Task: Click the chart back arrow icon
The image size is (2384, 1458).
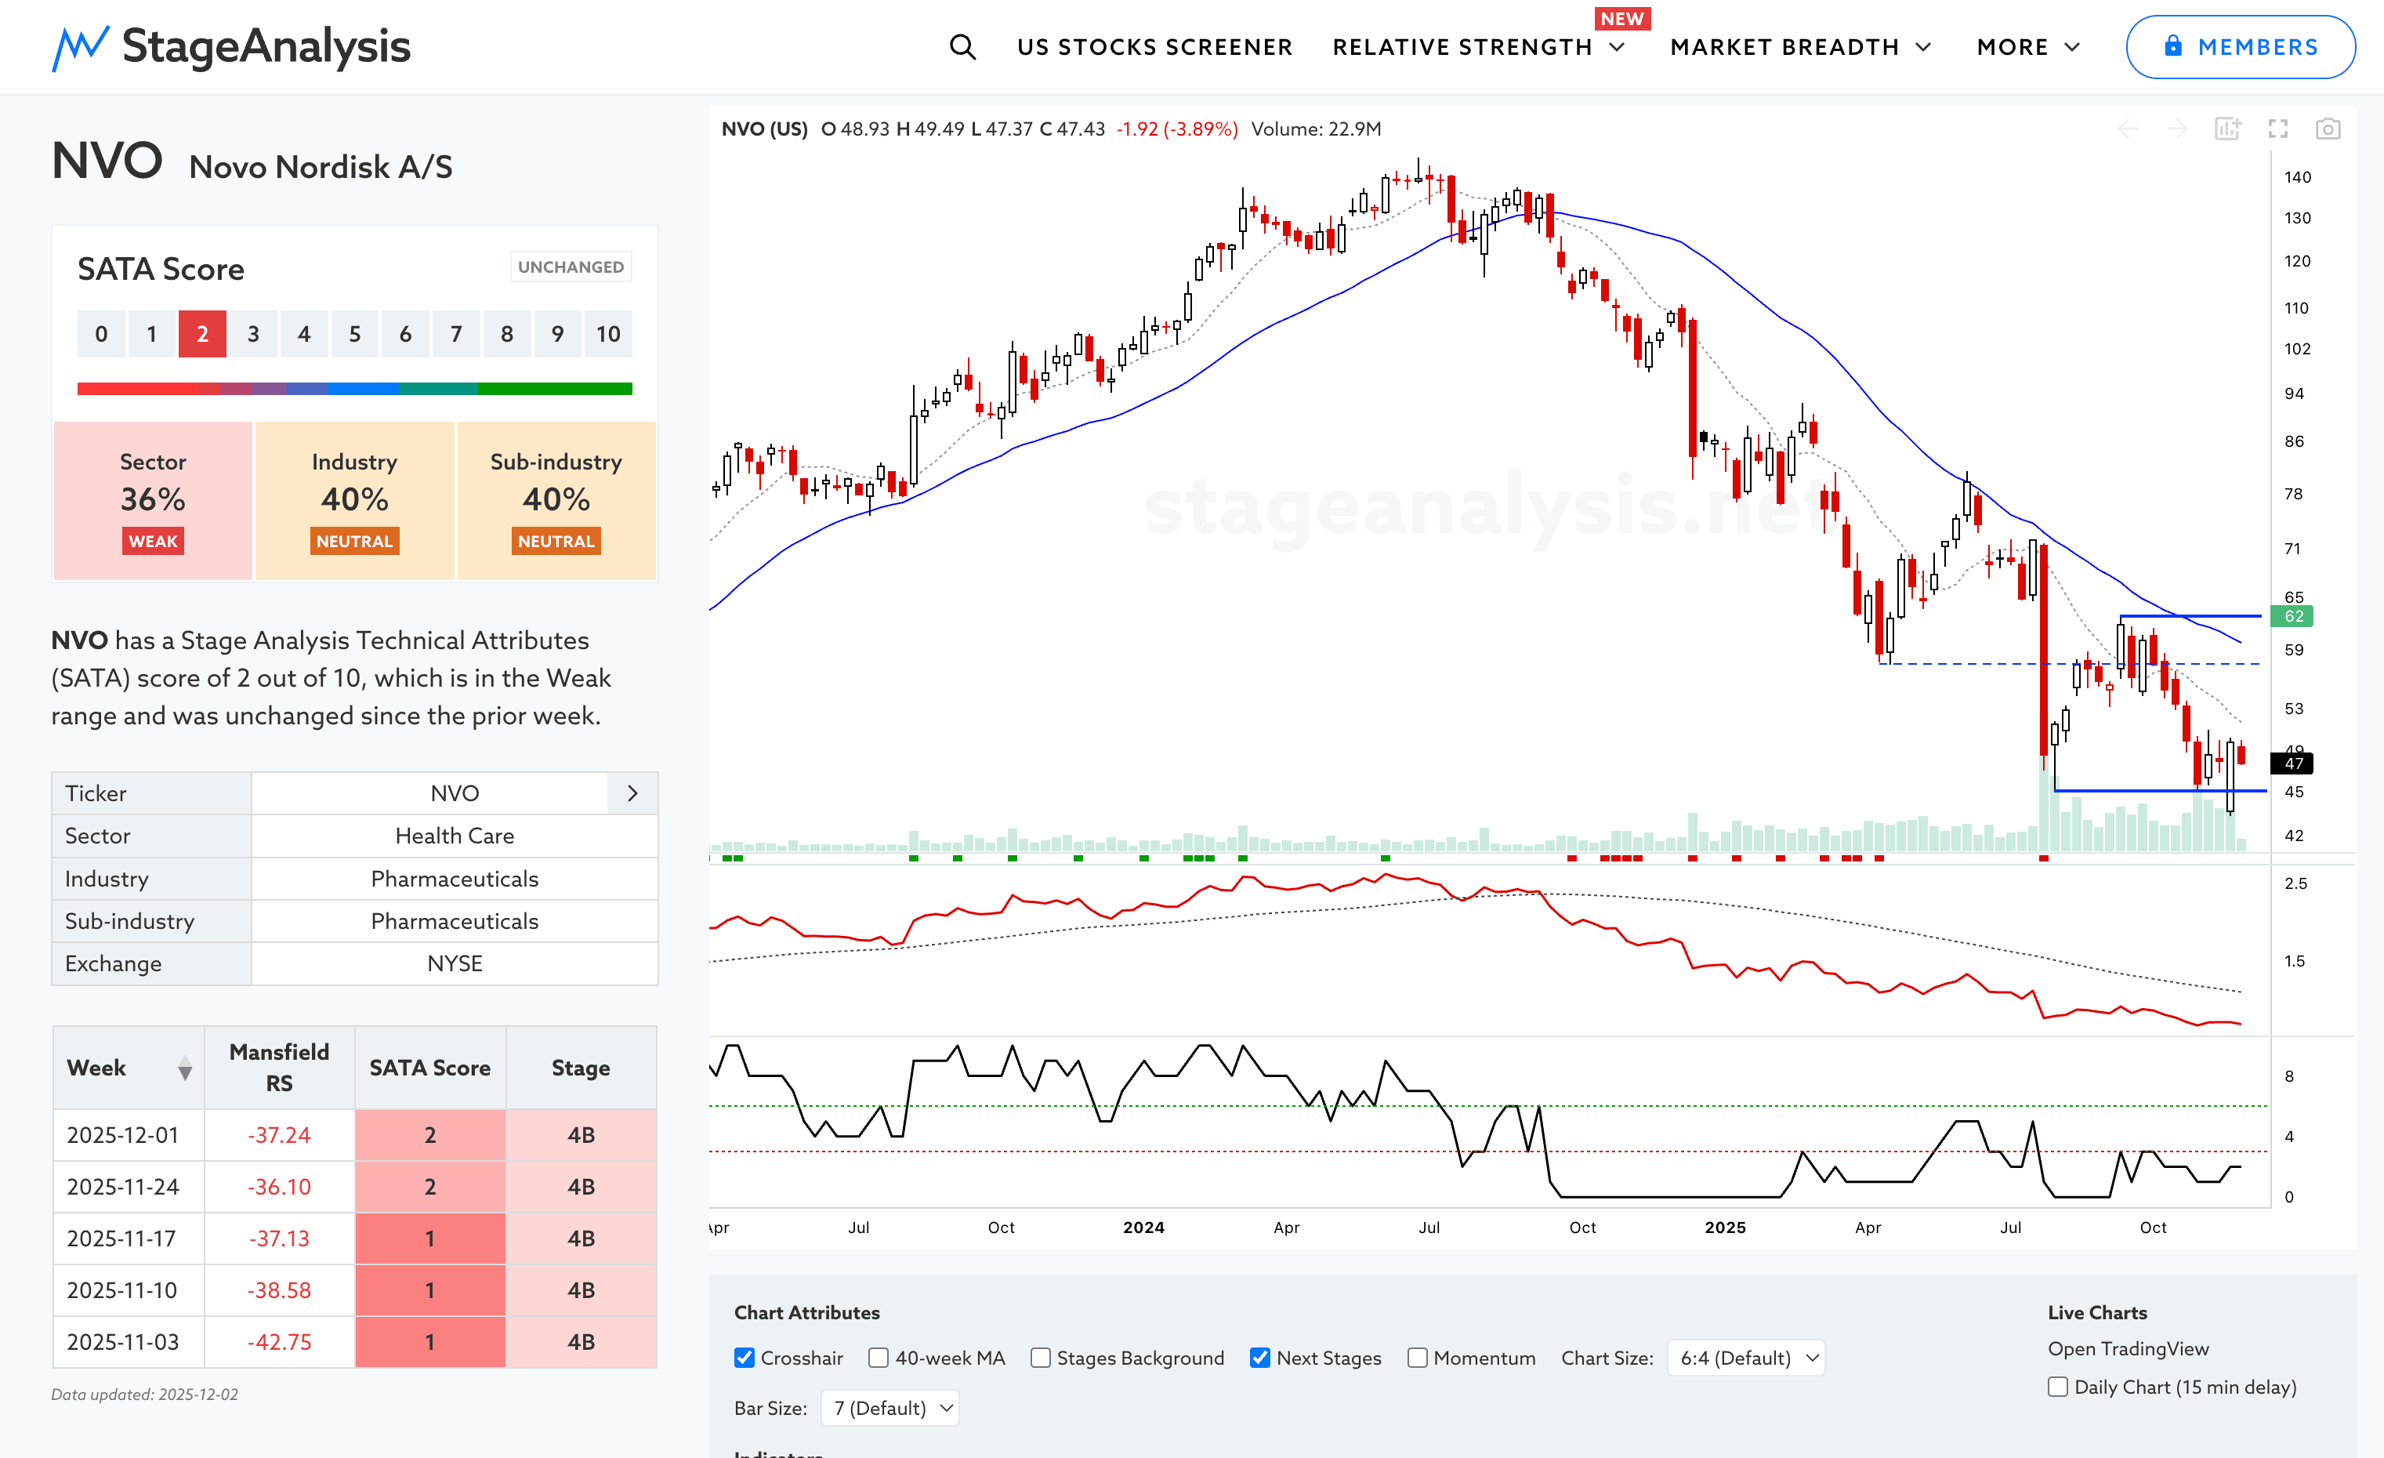Action: pos(2128,129)
